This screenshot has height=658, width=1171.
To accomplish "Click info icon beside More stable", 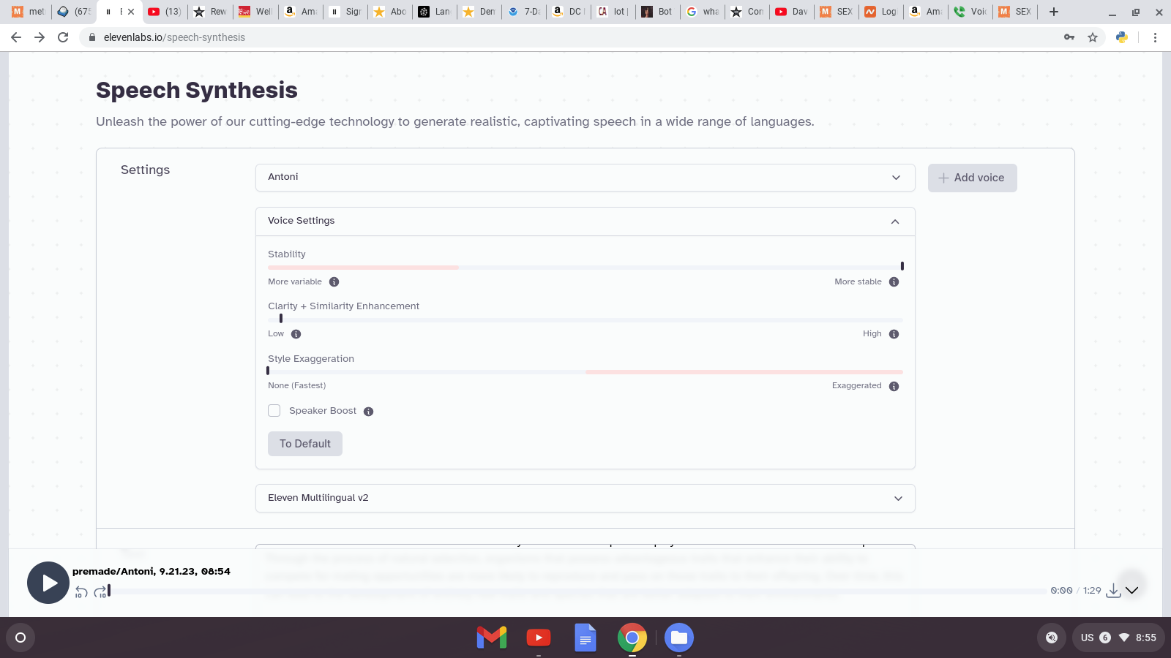I will click(894, 282).
